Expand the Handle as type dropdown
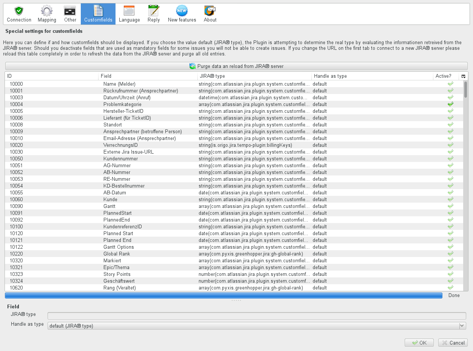Screen dimensions: 473x351 (462, 326)
